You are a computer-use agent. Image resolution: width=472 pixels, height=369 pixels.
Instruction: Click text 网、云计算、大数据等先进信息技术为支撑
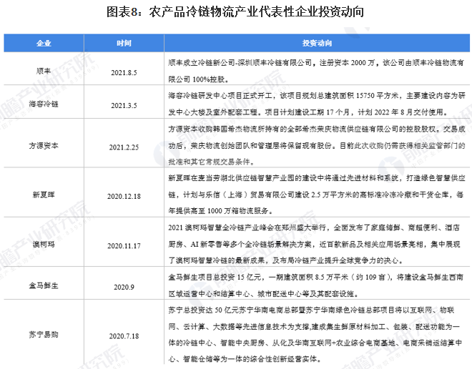(238, 327)
